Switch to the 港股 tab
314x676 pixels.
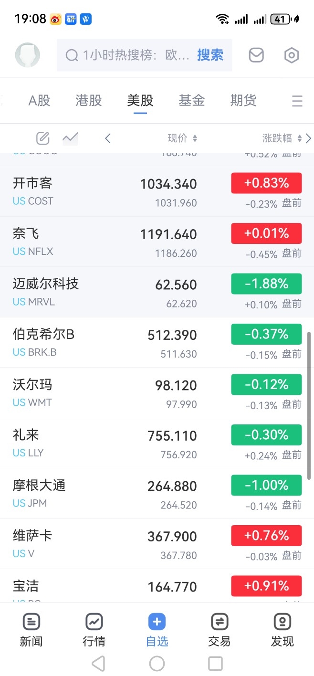(x=89, y=100)
